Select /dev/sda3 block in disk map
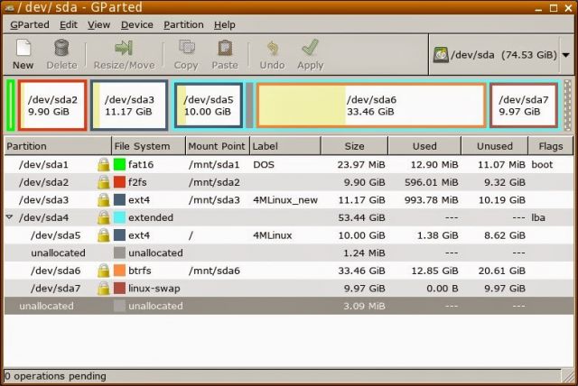The width and height of the screenshot is (578, 386). click(129, 106)
